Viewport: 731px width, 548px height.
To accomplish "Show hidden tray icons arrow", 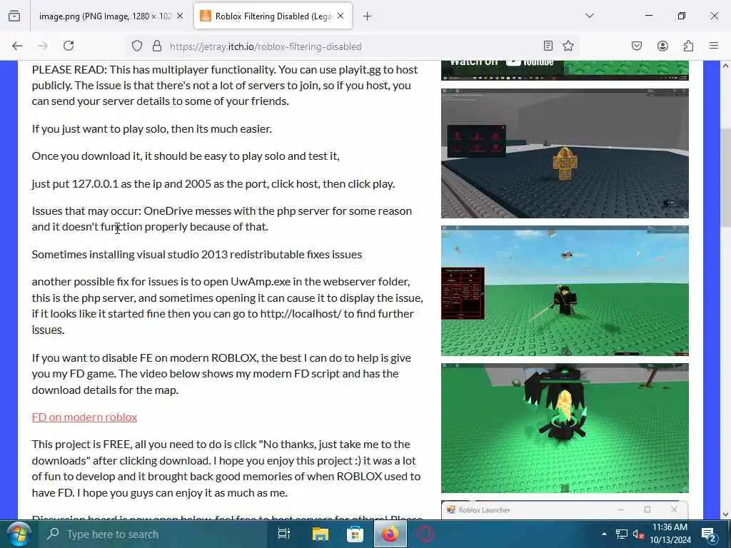I will coord(604,534).
